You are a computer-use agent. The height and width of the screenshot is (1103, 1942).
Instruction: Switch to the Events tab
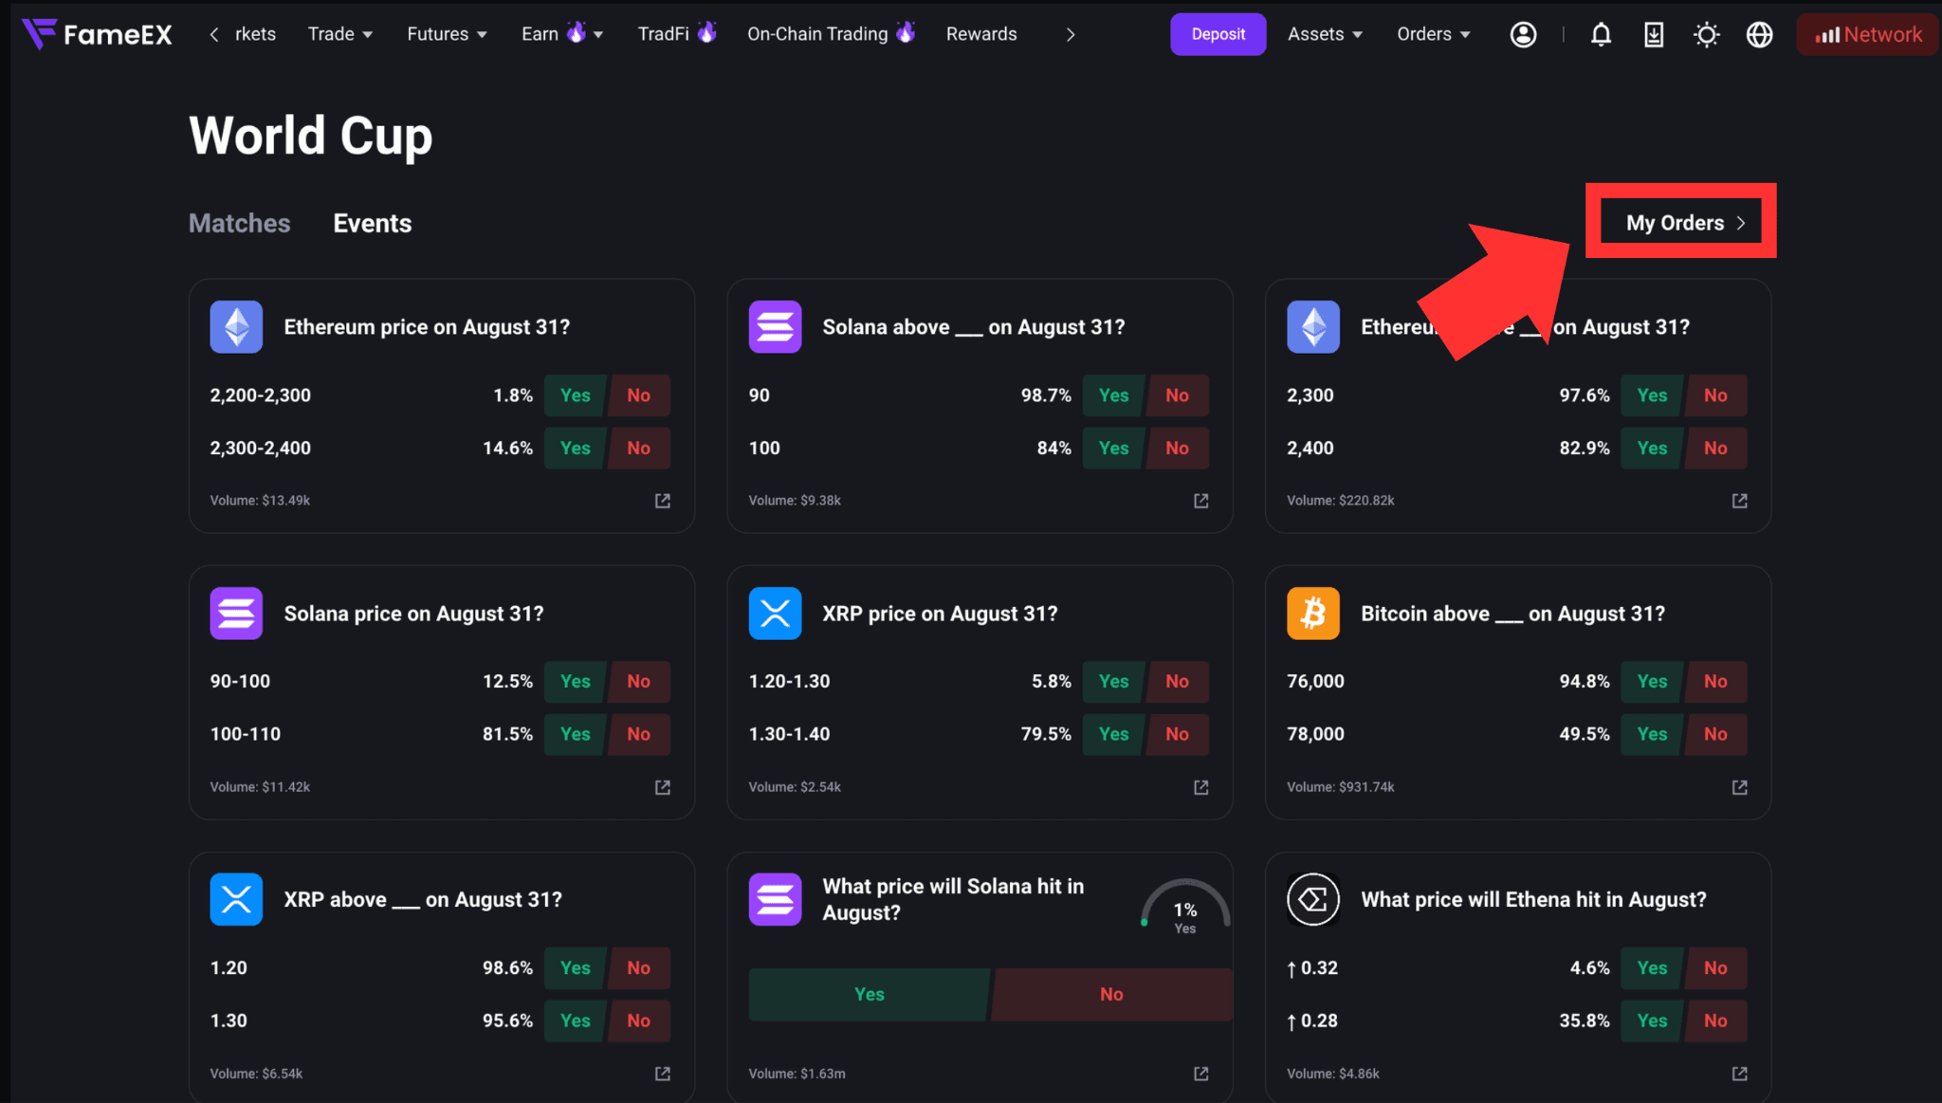click(373, 223)
